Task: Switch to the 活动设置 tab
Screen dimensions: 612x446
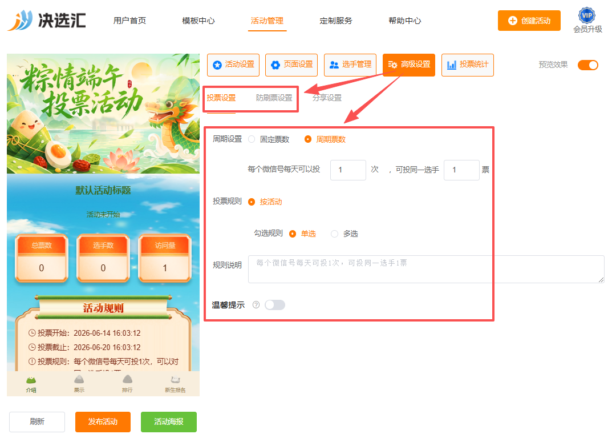Action: [233, 65]
